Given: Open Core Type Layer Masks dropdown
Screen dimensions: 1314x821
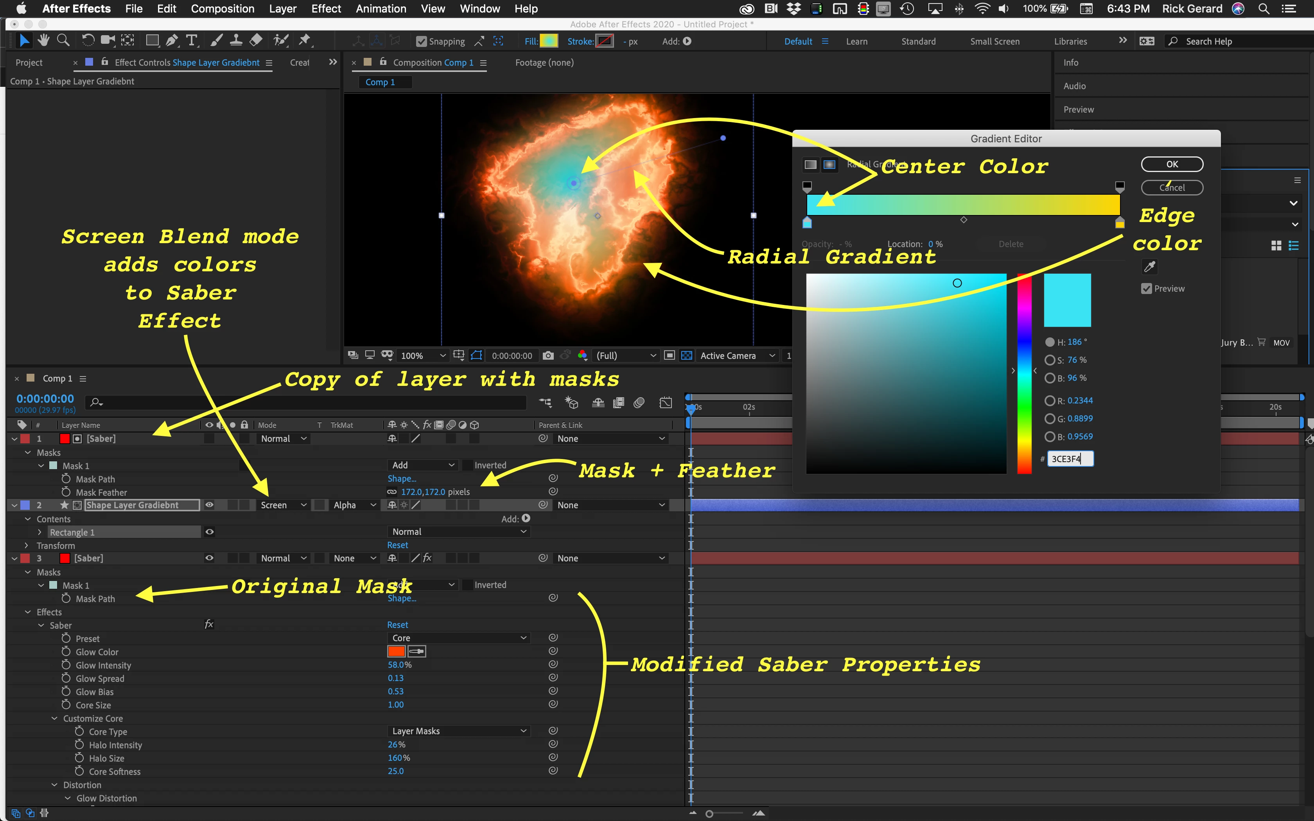Looking at the screenshot, I should 459,731.
